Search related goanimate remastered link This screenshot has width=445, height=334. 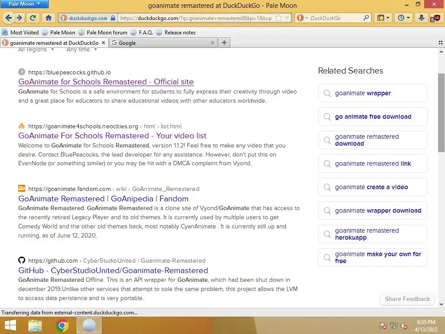coord(372,164)
